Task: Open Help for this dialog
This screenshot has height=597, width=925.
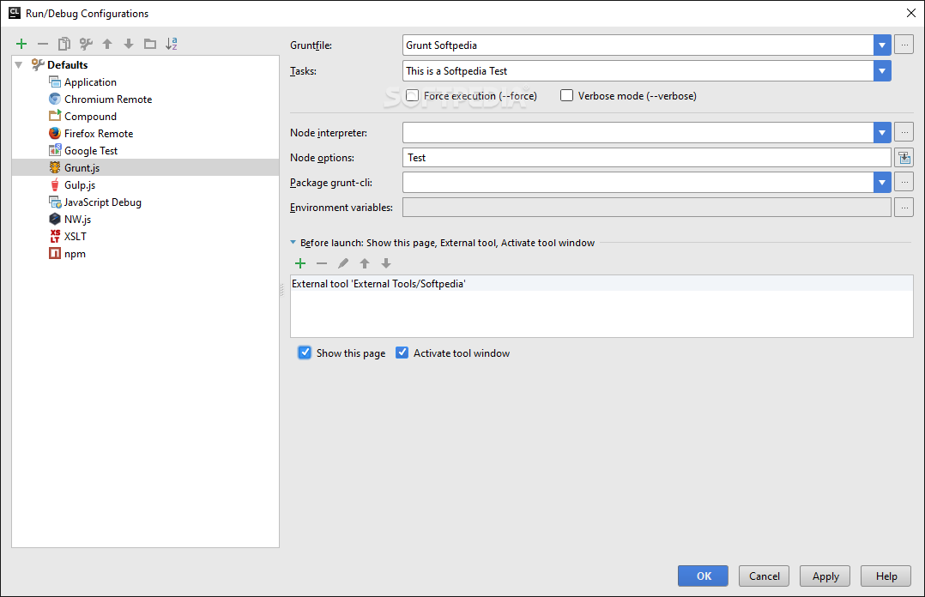Action: (886, 576)
